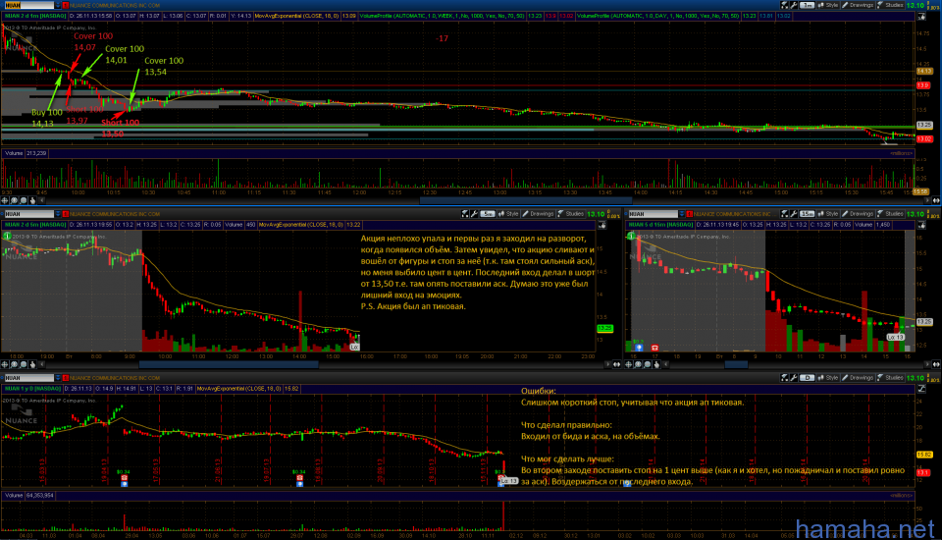Open Studies menu of the top 1m chart
This screenshot has height=540, width=942.
pyautogui.click(x=890, y=5)
